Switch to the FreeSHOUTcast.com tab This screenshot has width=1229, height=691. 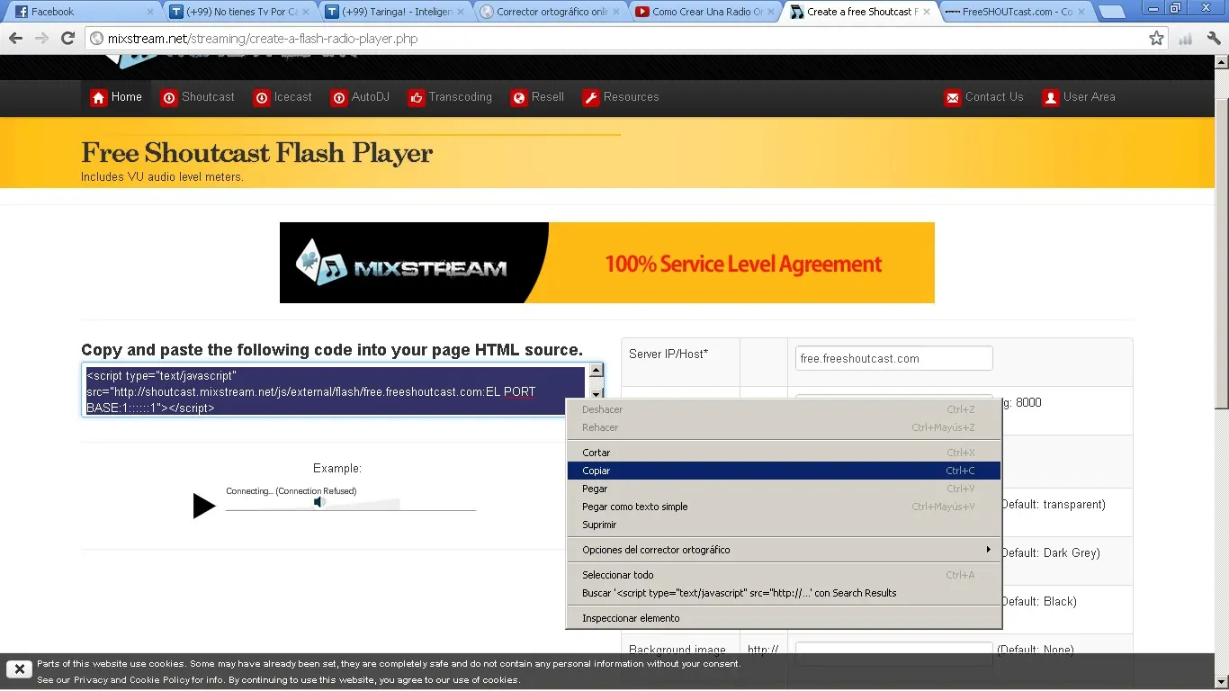1015,12
